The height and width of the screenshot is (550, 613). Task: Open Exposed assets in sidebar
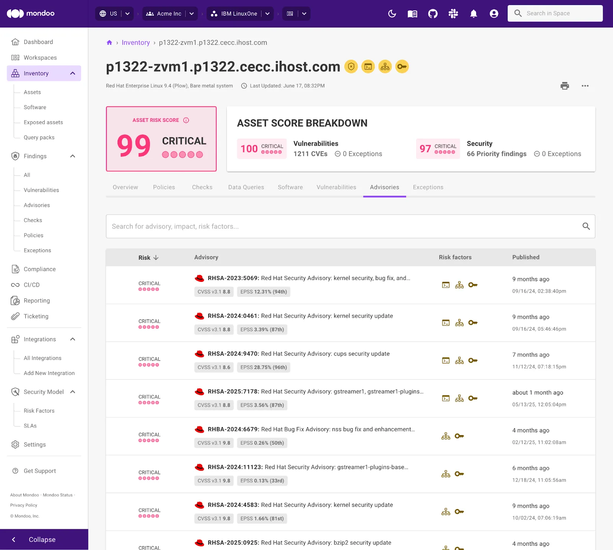click(43, 122)
